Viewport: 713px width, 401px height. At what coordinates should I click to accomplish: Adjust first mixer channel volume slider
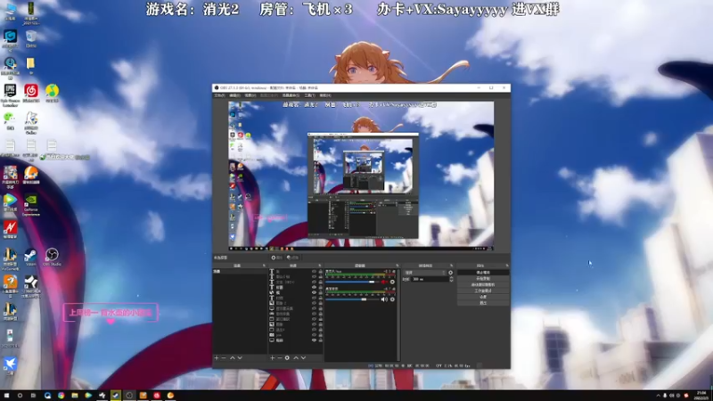coord(352,282)
